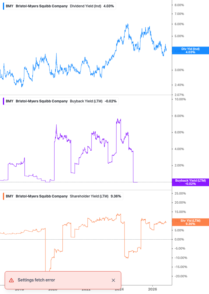Screen dimensions: 209x294
Task: Click the Settings fetch error message text
Action: pyautogui.click(x=36, y=280)
